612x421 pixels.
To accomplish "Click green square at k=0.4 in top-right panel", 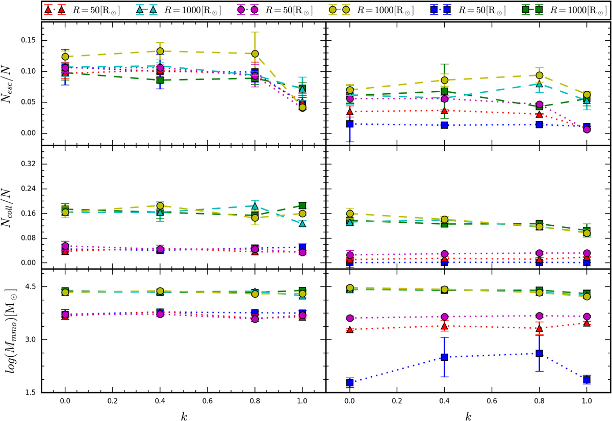I will [x=445, y=92].
